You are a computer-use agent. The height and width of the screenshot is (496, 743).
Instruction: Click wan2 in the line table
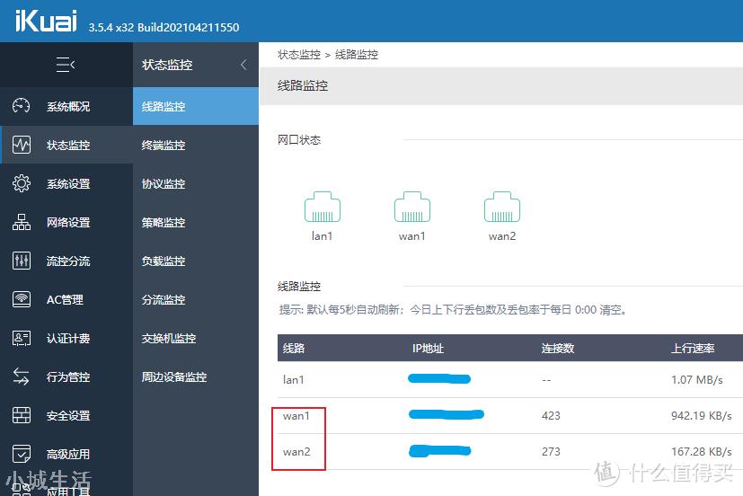pos(296,452)
